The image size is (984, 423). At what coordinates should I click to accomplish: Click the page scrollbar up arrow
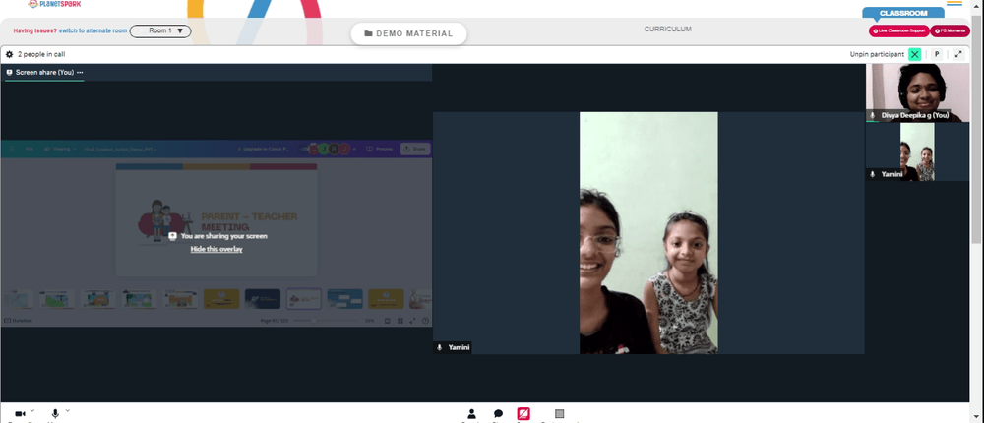[976, 4]
